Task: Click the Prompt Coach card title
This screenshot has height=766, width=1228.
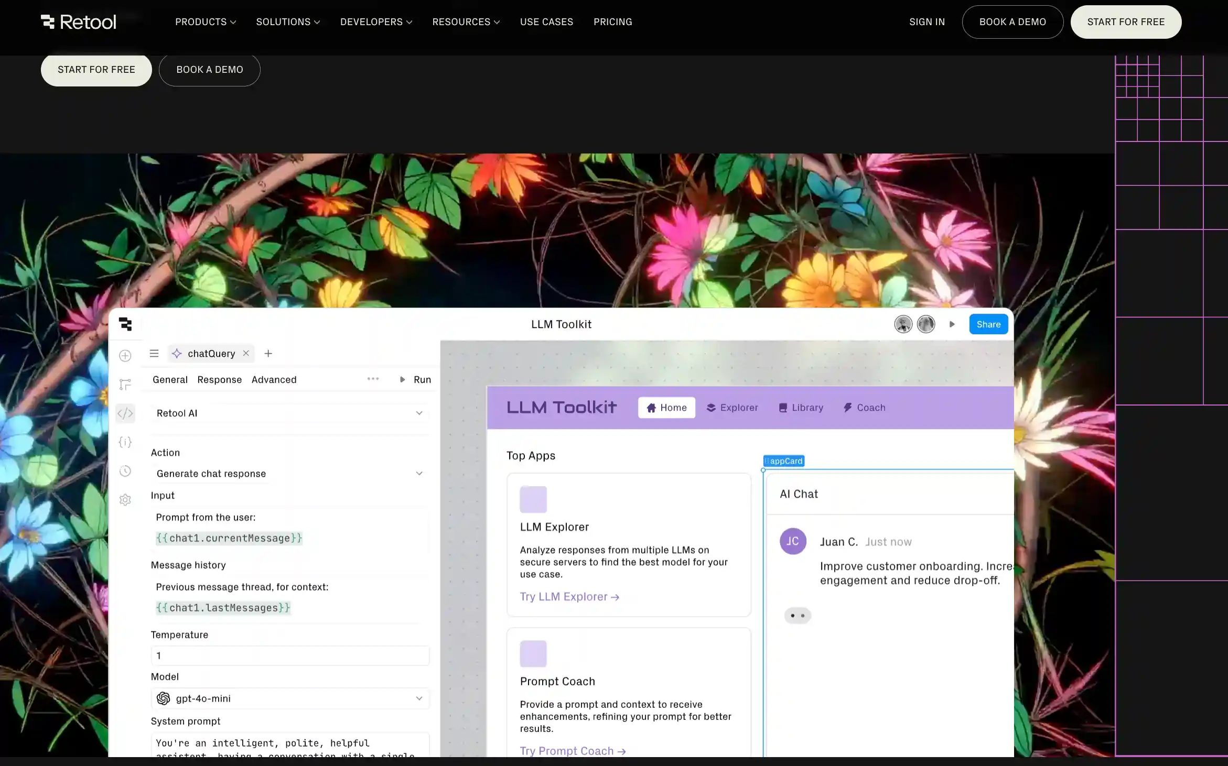Action: pos(557,682)
